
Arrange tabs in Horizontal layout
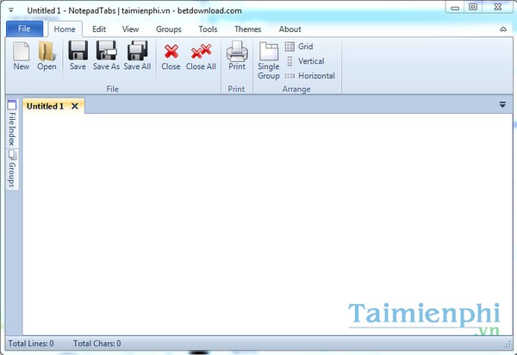pyautogui.click(x=310, y=76)
